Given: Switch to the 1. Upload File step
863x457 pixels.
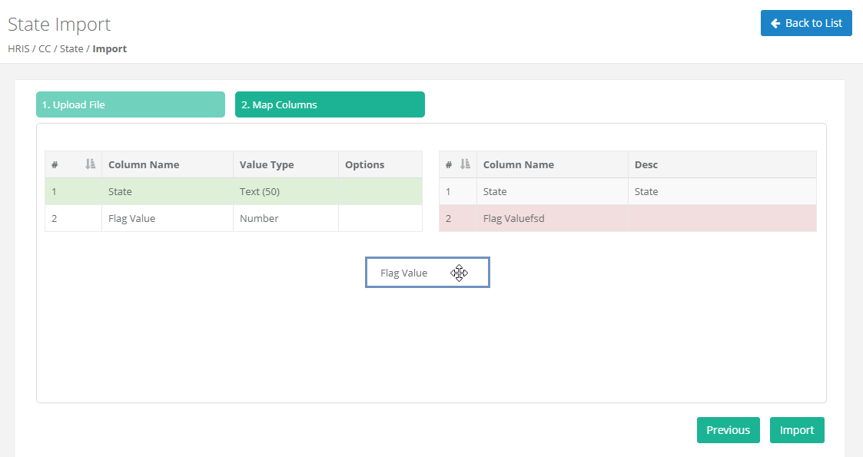Looking at the screenshot, I should pyautogui.click(x=130, y=104).
